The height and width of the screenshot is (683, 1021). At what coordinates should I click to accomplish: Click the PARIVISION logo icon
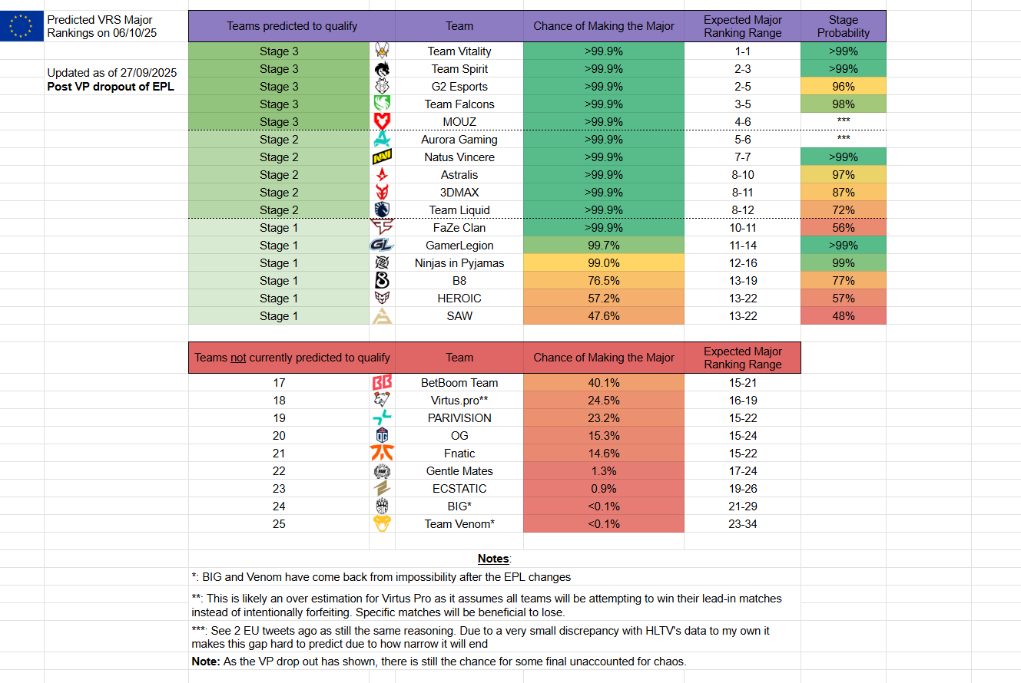[x=382, y=418]
